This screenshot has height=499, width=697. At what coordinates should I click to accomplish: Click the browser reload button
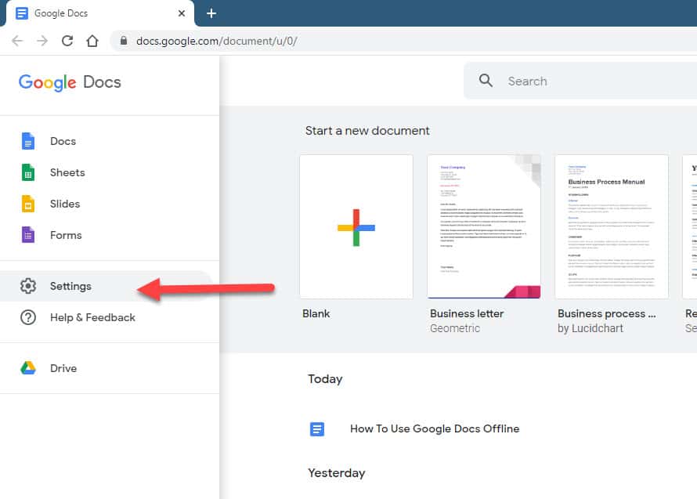coord(67,41)
